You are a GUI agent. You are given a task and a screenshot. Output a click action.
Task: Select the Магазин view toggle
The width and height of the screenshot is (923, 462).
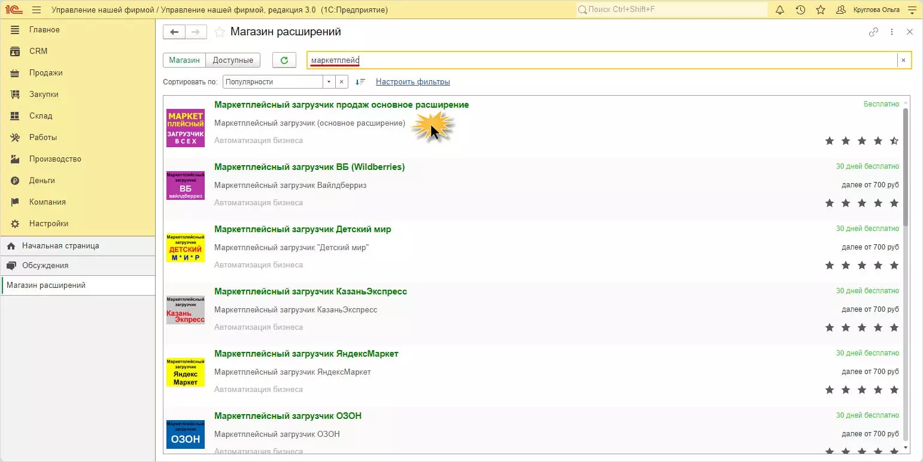click(184, 60)
